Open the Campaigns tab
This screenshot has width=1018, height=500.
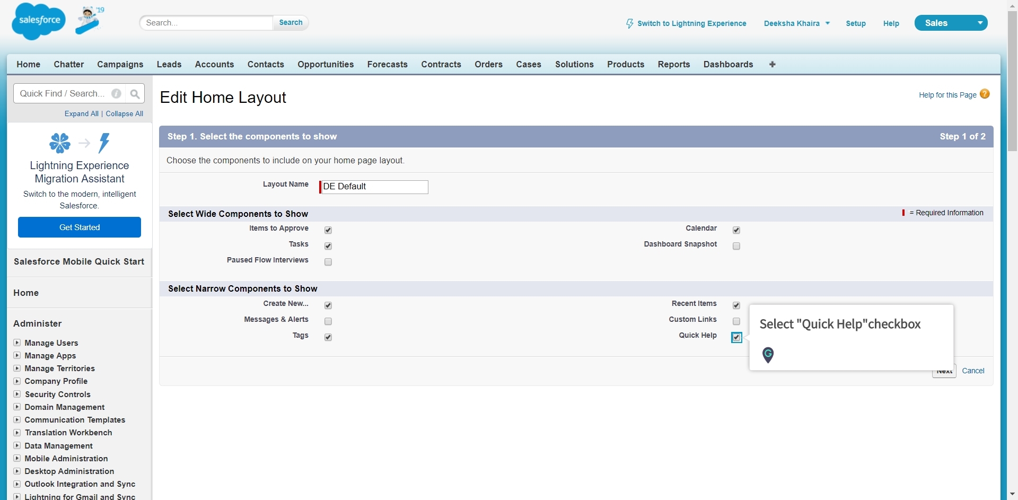click(120, 64)
